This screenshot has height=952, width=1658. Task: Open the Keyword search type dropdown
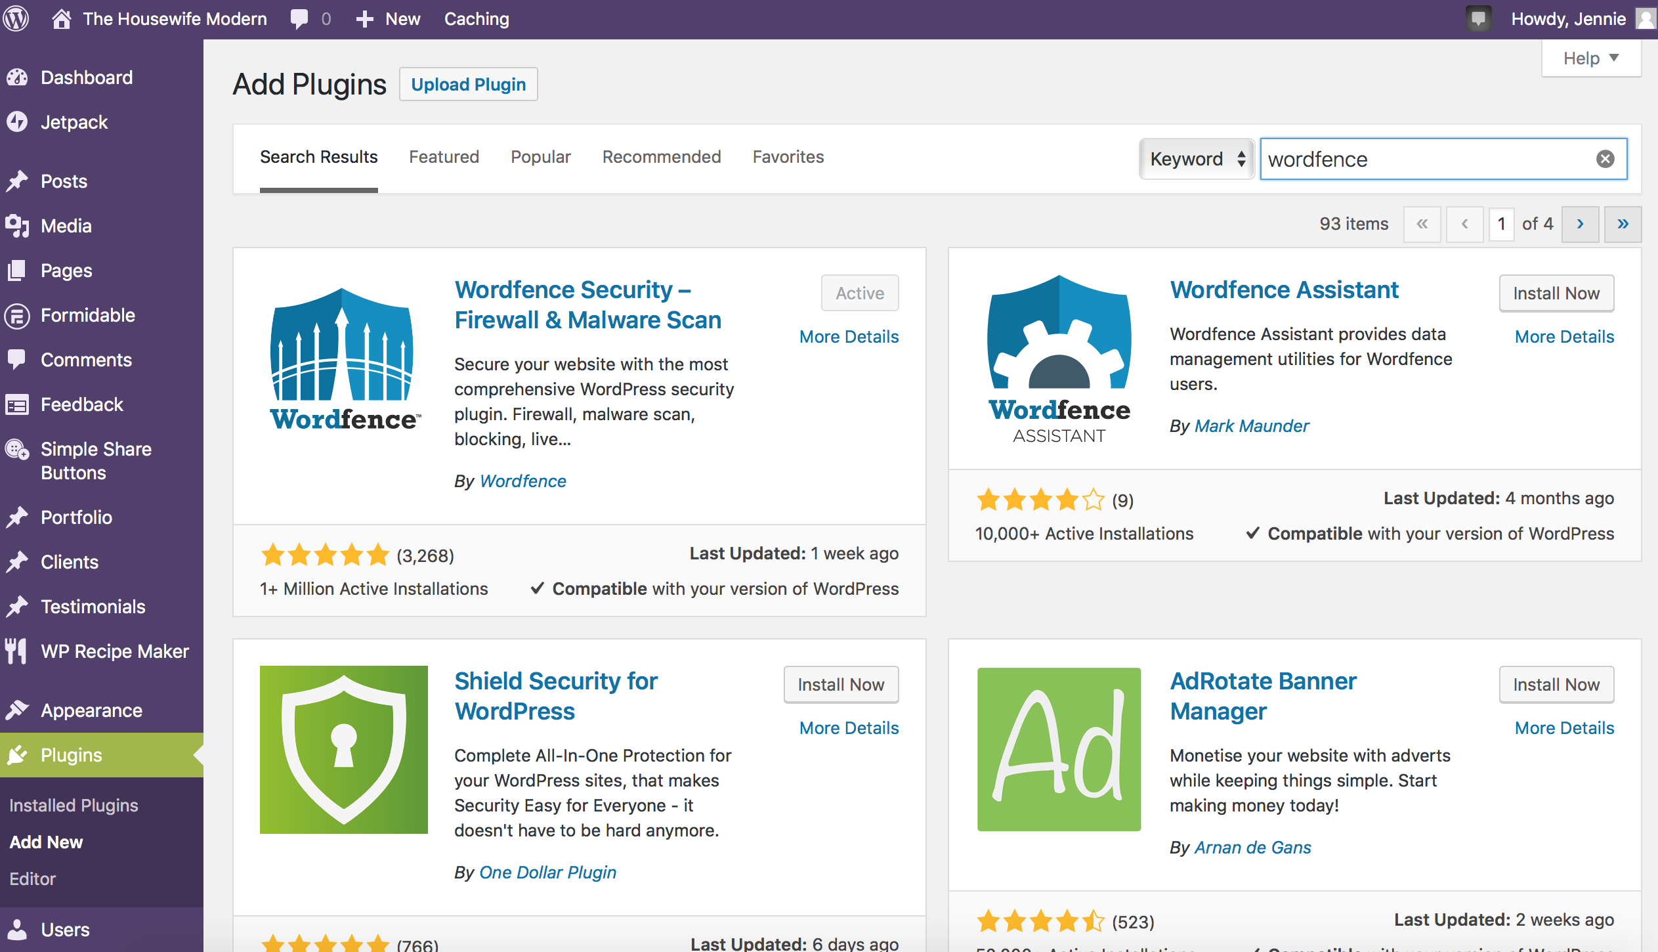[1197, 159]
